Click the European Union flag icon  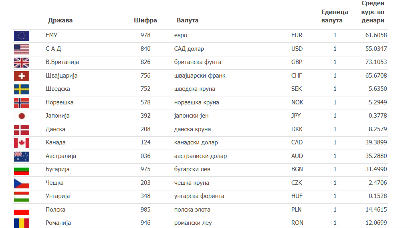22,36
